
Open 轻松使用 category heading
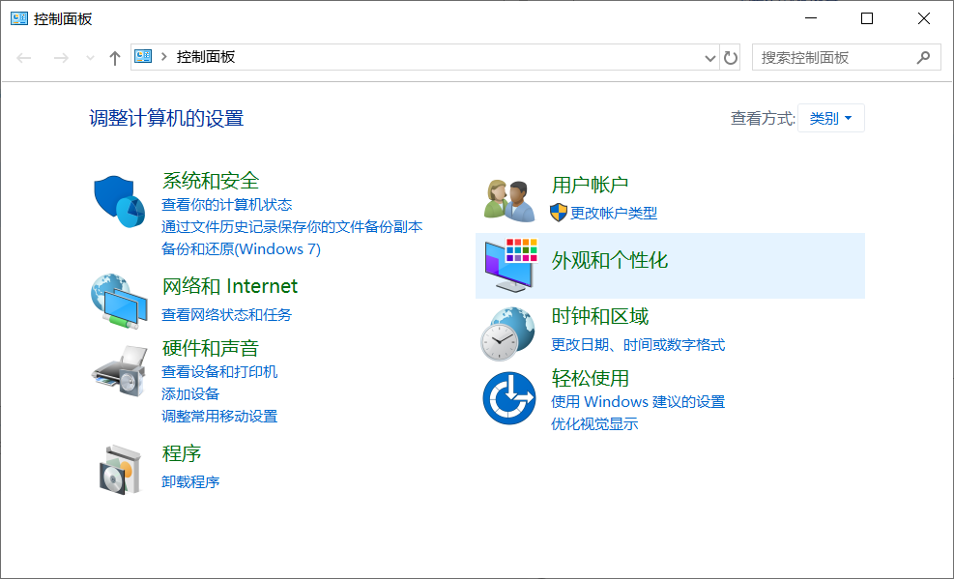point(591,378)
